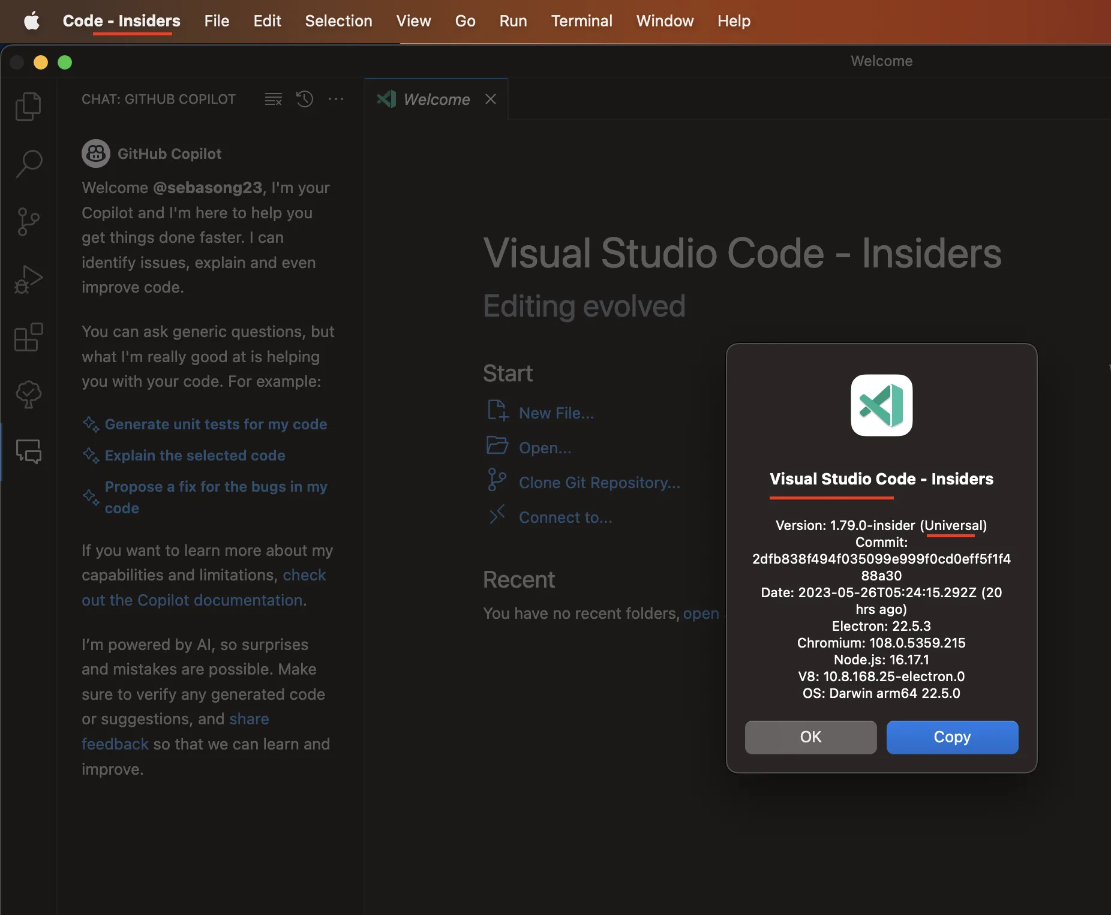Open the Go menu
The width and height of the screenshot is (1111, 915).
[465, 21]
